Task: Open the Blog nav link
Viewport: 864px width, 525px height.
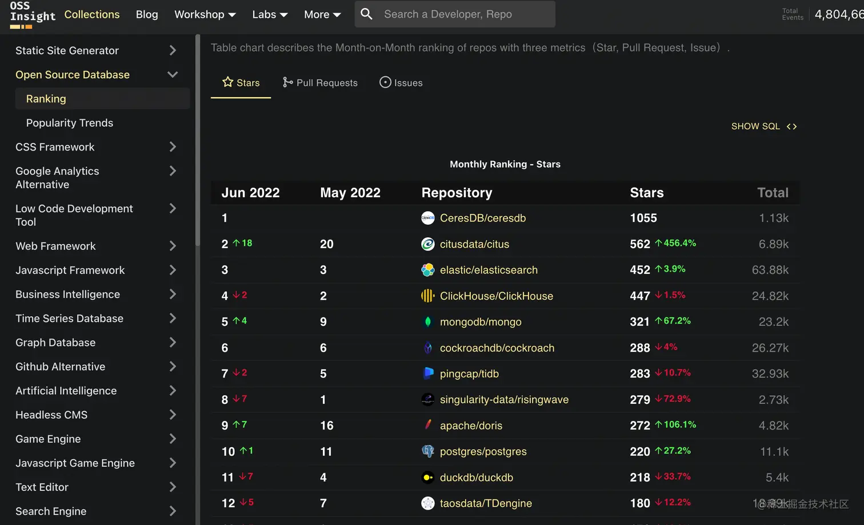Action: click(147, 14)
